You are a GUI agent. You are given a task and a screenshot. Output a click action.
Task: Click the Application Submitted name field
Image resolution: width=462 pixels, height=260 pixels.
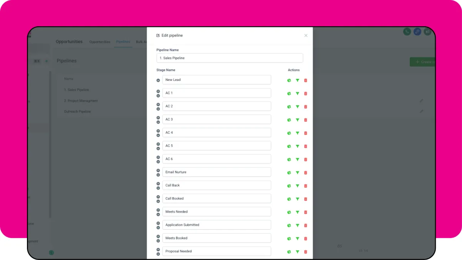pyautogui.click(x=217, y=225)
